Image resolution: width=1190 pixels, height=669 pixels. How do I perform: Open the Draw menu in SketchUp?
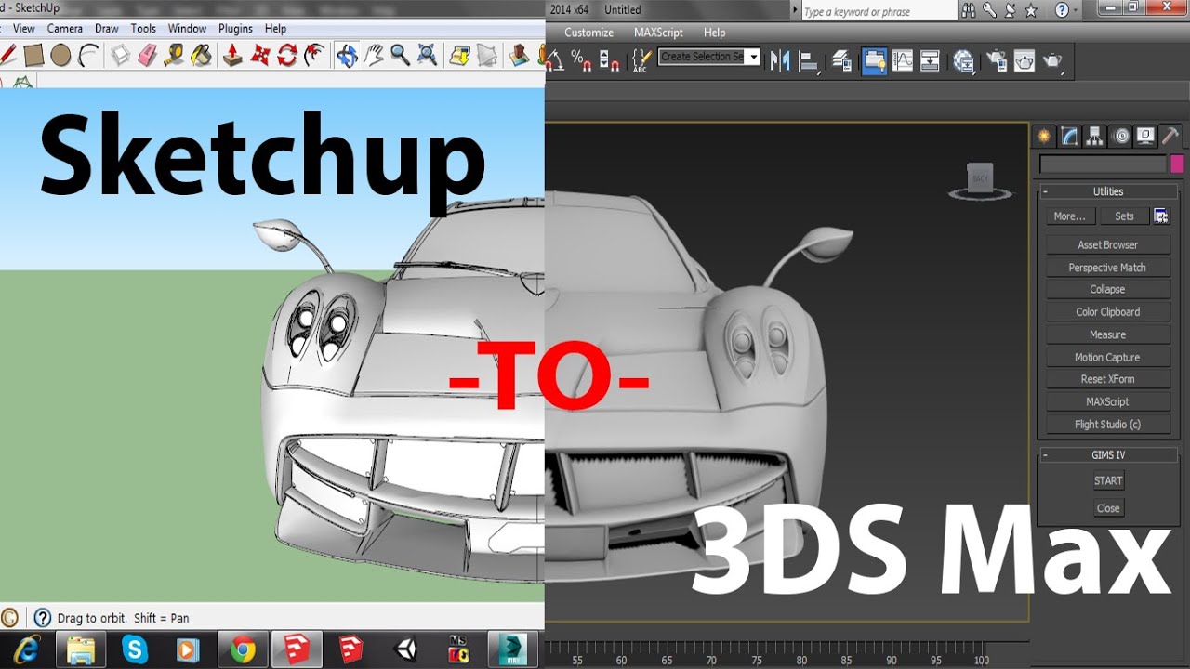(x=107, y=28)
